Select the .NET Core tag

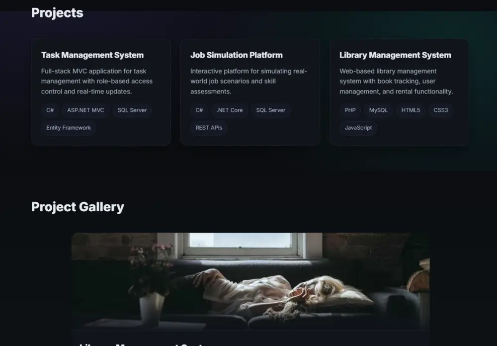pos(230,110)
